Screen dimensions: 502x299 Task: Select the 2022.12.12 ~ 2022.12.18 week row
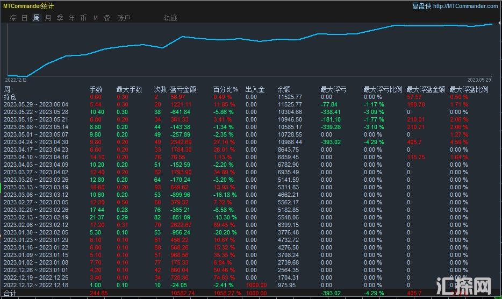point(36,285)
